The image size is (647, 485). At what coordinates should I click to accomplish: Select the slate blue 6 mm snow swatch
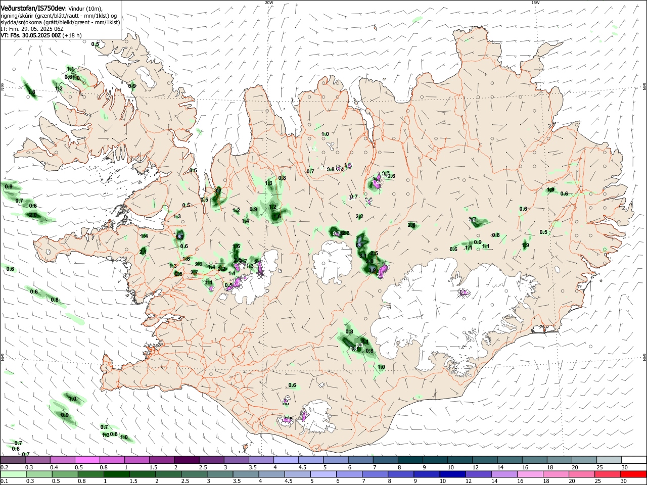point(360,460)
